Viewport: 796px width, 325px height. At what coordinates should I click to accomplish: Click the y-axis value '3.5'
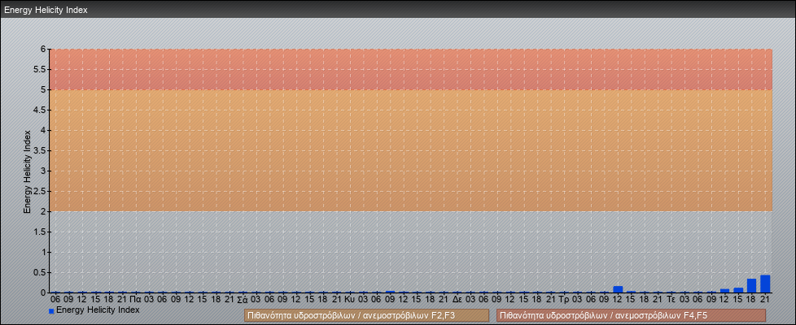40,150
